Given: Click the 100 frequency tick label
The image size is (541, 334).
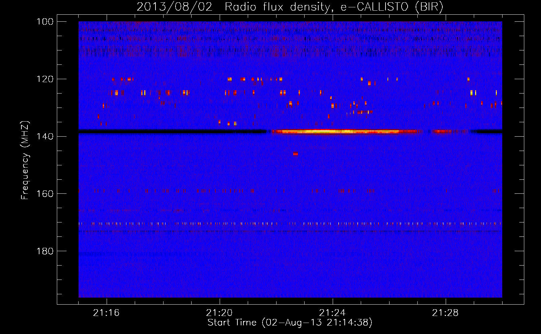Looking at the screenshot, I should coord(45,22).
